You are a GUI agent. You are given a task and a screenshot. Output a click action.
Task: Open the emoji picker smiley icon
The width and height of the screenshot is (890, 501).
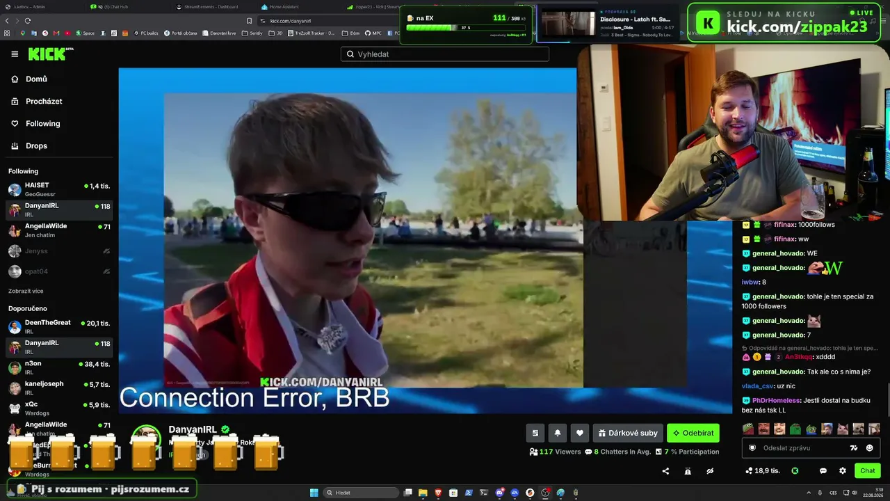tap(869, 448)
